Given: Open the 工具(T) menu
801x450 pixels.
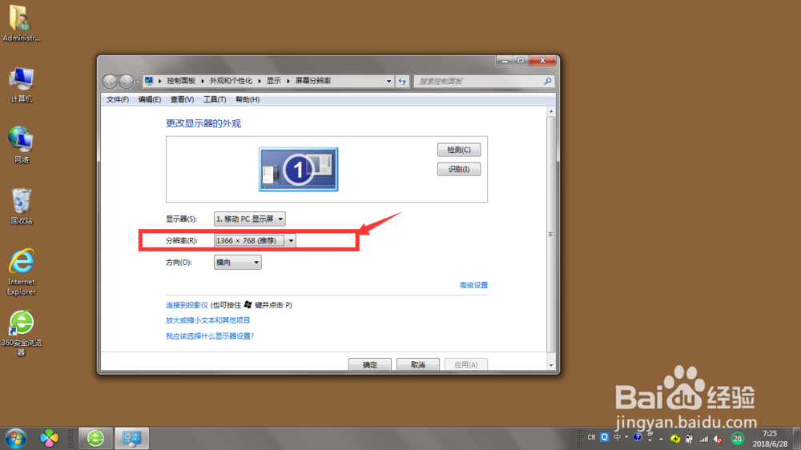Looking at the screenshot, I should coord(215,99).
